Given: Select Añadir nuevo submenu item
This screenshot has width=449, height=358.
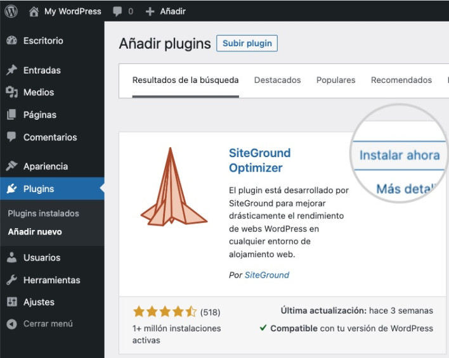Looking at the screenshot, I should (35, 232).
